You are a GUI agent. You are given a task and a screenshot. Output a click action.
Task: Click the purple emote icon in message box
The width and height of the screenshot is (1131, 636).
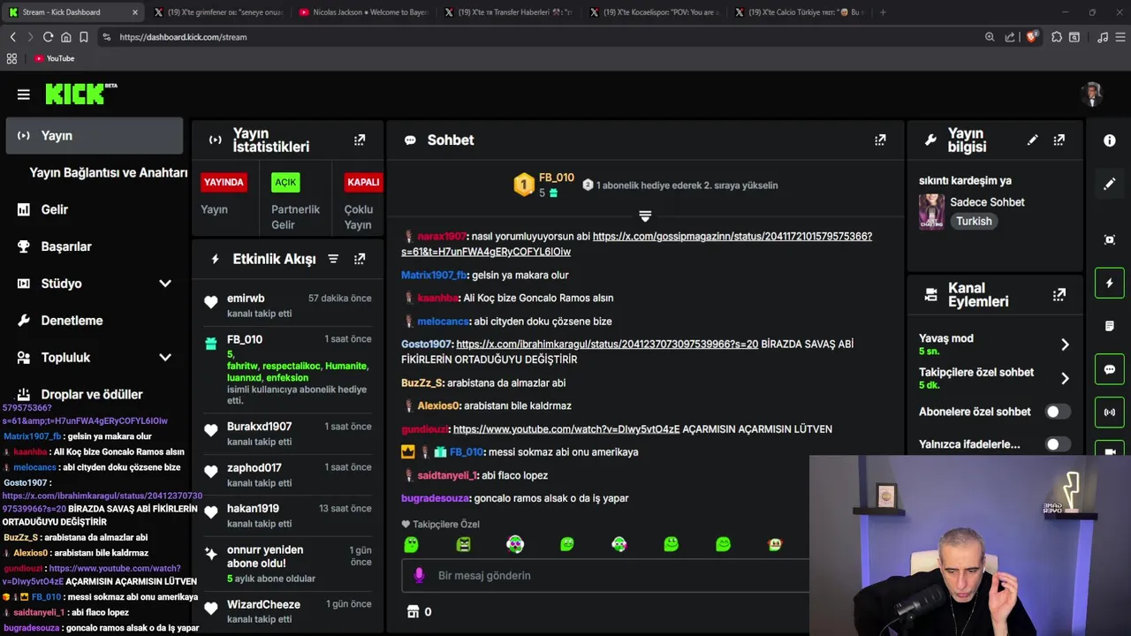coord(420,575)
